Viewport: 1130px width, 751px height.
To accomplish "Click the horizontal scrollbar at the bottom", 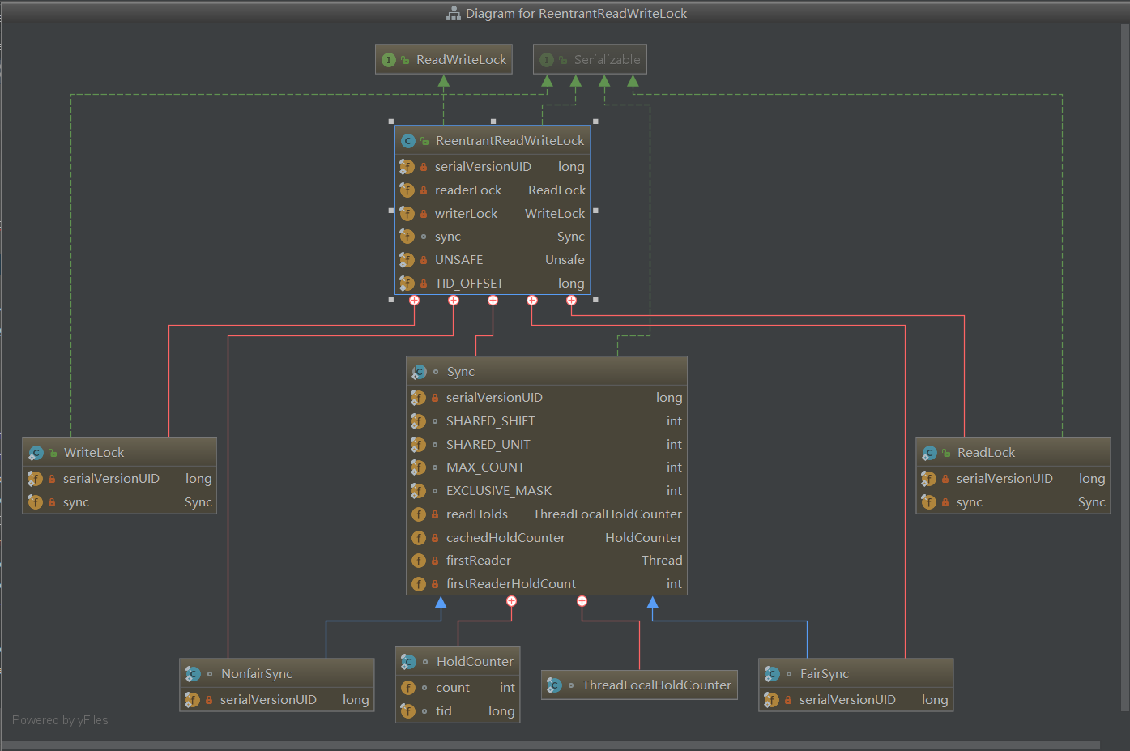I will click(x=551, y=745).
